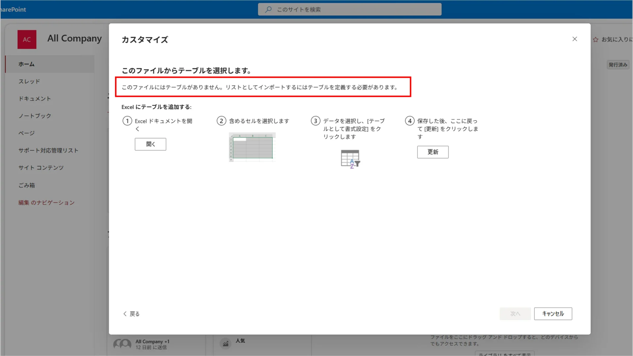Screen dimensions: 633x356
Task: Click the 人気 chart icon
Action: pos(226,344)
